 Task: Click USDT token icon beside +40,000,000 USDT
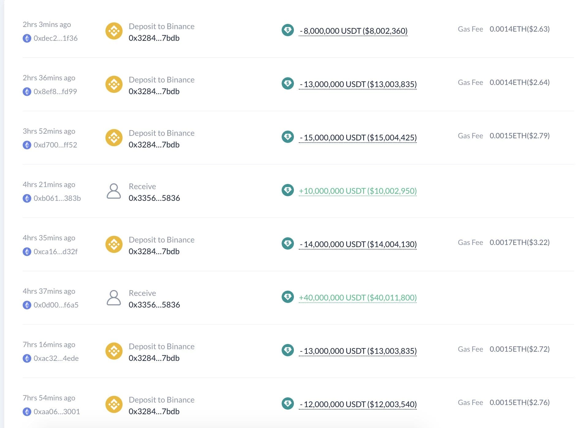[288, 297]
